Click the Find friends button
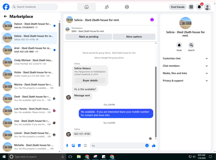The image size is (216, 160). (178, 7)
